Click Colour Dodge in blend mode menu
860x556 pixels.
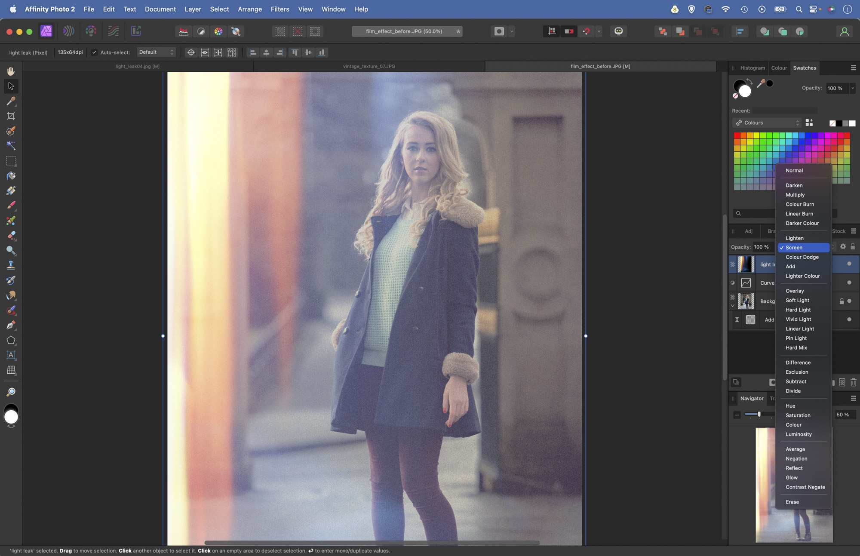coord(802,257)
